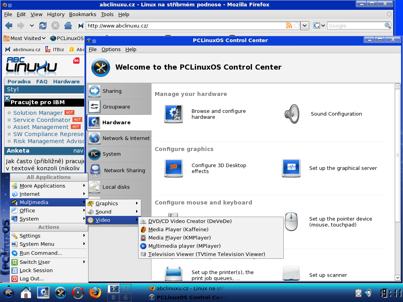Viewport: 403px width, 302px height.
Task: Switch to abclinuxu.cz taskbar entry
Action: pos(186,288)
